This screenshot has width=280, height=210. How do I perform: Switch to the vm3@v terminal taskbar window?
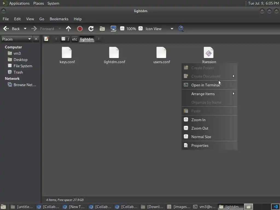pyautogui.click(x=204, y=207)
